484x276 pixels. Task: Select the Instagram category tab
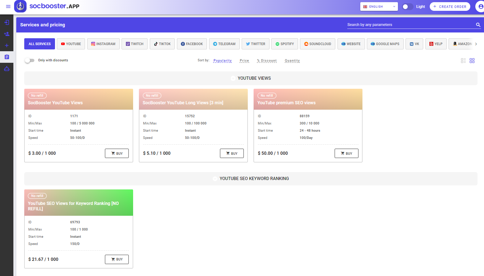point(103,44)
